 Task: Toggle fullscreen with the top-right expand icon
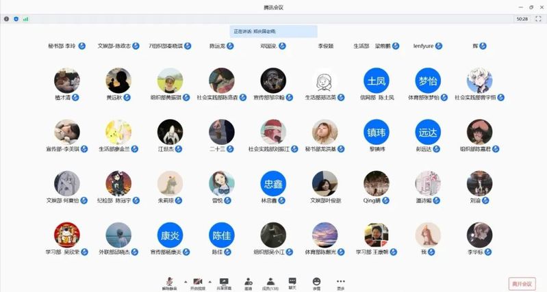(x=538, y=19)
